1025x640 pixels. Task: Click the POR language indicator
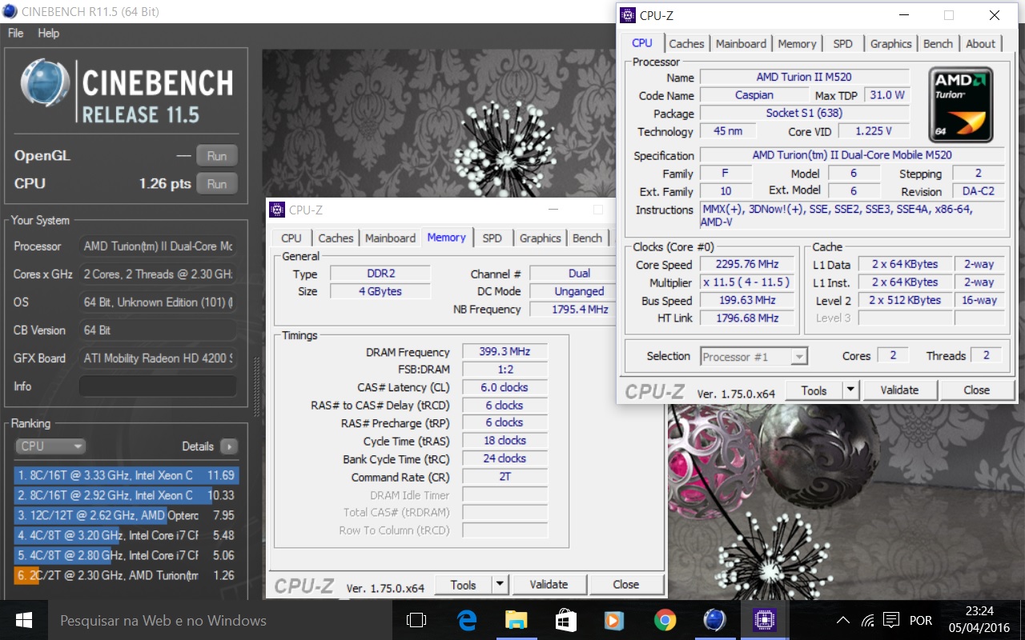pos(921,621)
